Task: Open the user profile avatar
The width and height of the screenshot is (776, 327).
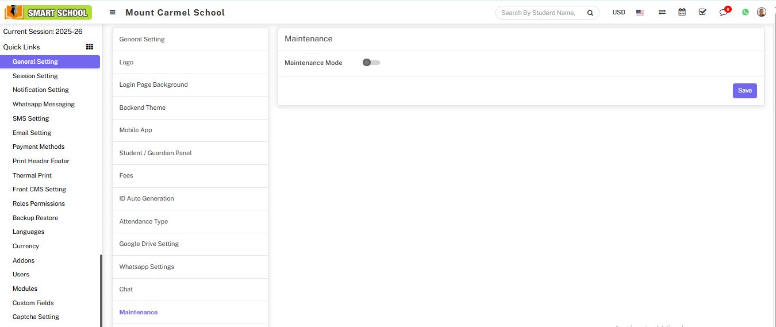Action: tap(762, 12)
